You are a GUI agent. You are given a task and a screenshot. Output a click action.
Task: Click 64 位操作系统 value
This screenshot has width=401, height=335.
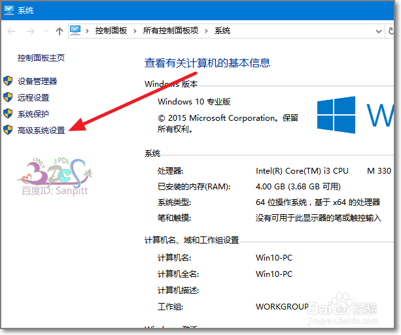pyautogui.click(x=318, y=202)
